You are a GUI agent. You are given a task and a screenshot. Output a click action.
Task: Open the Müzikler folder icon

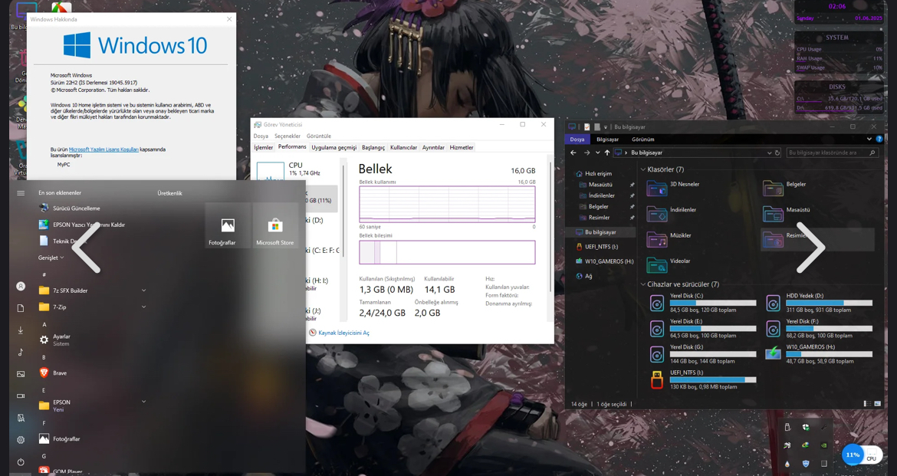click(657, 239)
